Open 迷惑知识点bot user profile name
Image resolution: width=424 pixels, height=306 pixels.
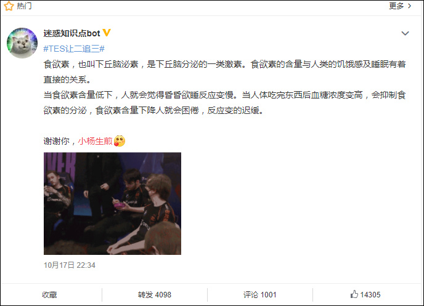pos(71,33)
